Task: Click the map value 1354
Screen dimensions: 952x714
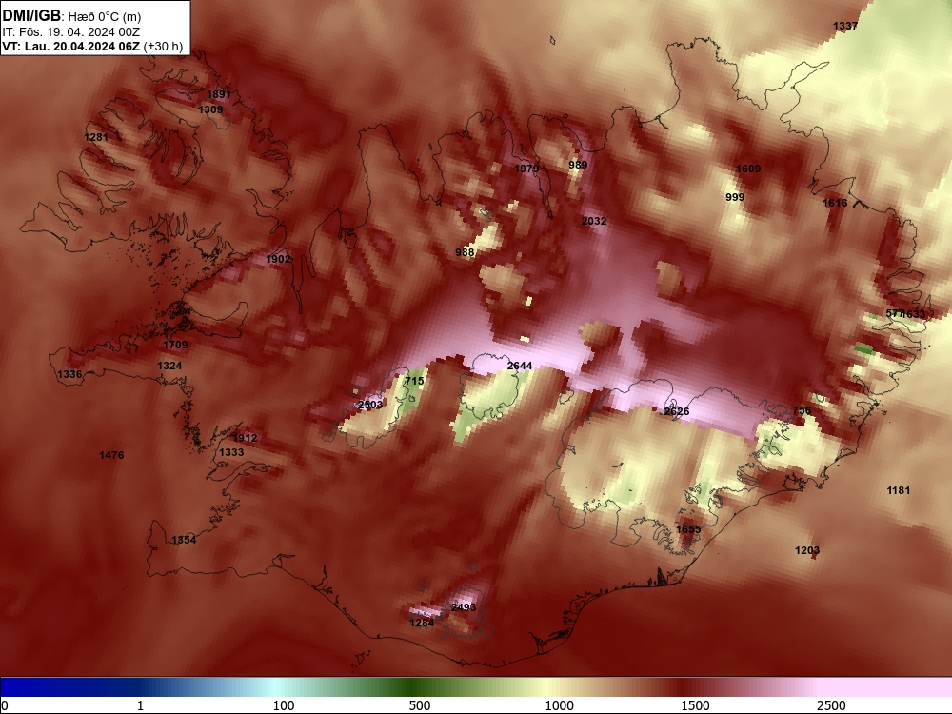Action: (184, 541)
